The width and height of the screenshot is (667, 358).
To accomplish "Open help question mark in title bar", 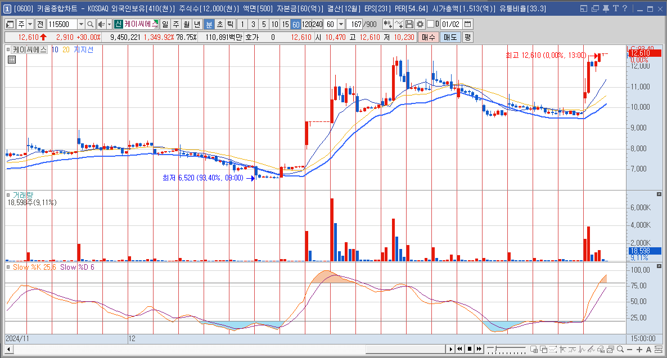I will click(624, 8).
